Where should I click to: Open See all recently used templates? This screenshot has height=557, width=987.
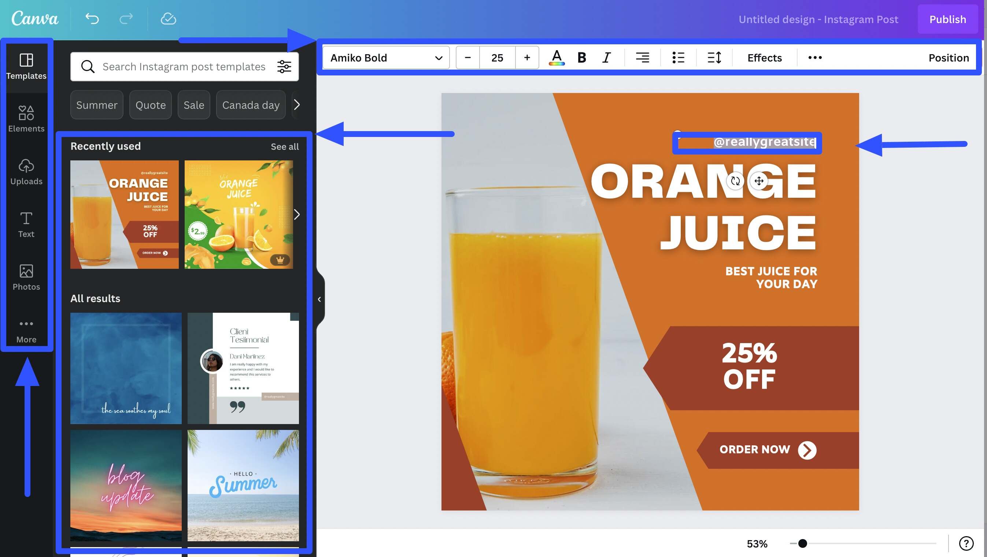coord(285,146)
